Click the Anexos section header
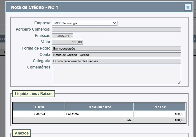 (22, 133)
